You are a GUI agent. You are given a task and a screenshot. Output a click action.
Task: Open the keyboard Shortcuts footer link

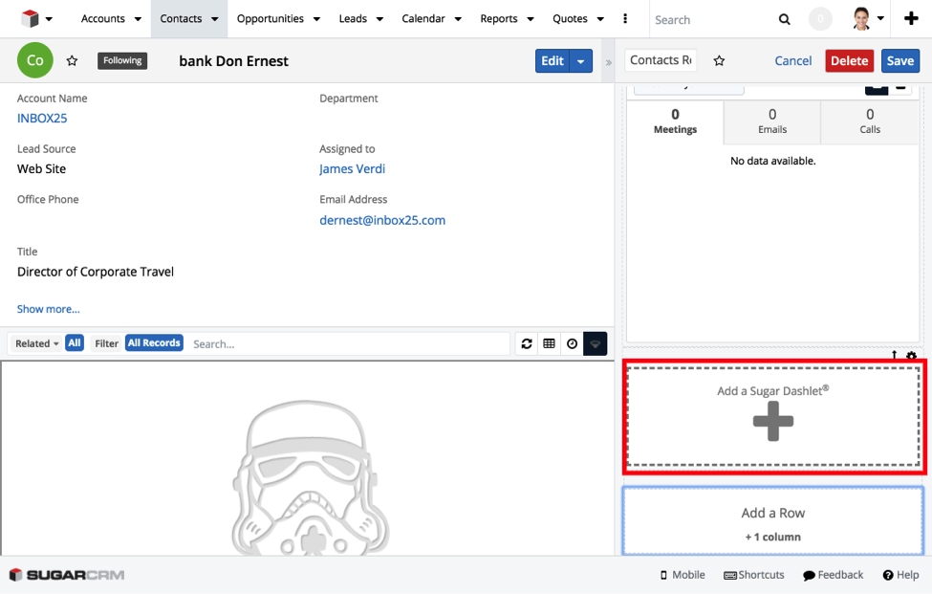pos(753,575)
